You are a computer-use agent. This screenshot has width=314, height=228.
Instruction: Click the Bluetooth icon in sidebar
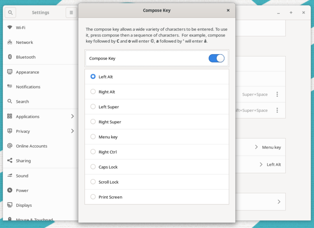click(9, 57)
